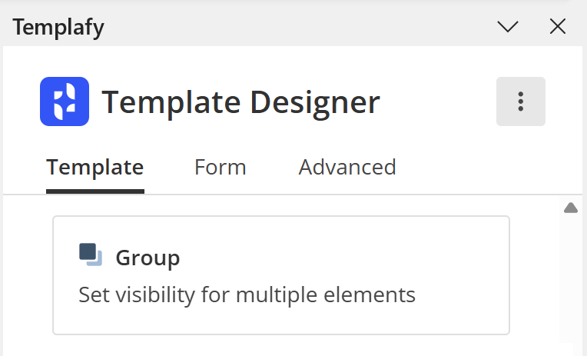
Task: Open the three-dot more options menu
Action: [520, 101]
